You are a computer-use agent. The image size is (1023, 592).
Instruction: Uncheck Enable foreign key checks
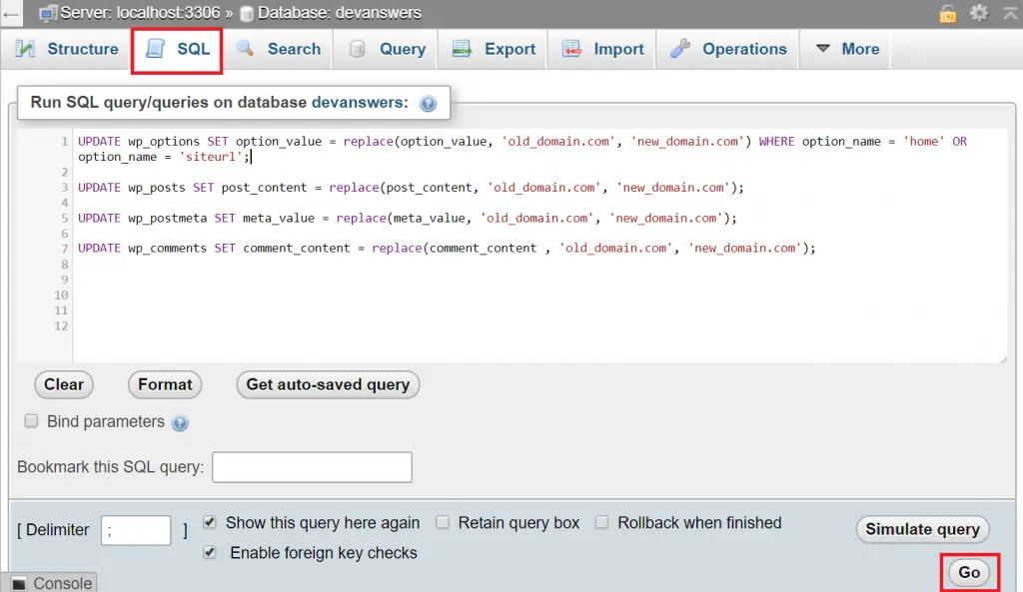click(x=210, y=552)
